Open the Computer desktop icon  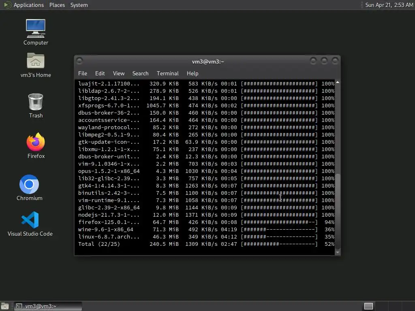pyautogui.click(x=36, y=32)
